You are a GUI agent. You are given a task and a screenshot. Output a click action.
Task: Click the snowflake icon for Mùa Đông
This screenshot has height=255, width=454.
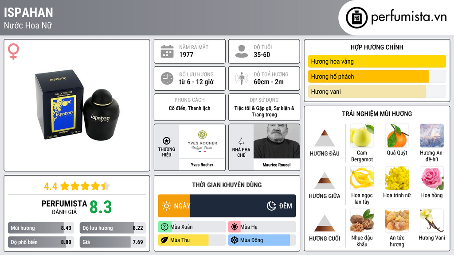click(x=235, y=240)
